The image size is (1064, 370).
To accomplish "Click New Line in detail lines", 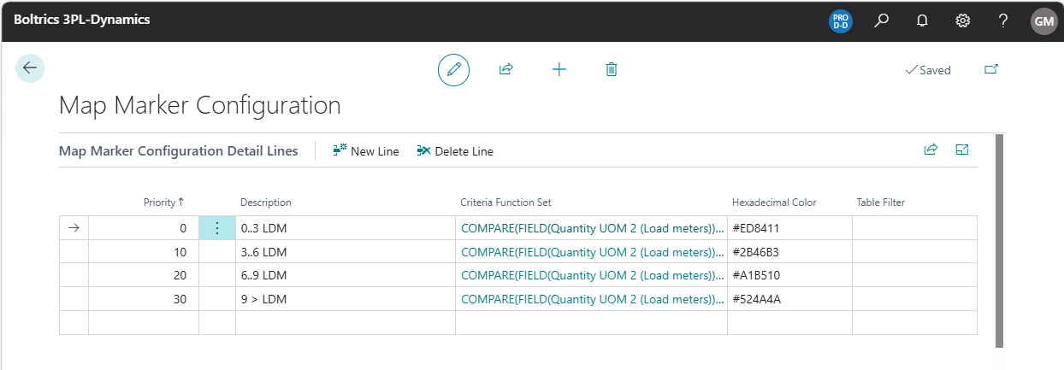I will pyautogui.click(x=366, y=151).
